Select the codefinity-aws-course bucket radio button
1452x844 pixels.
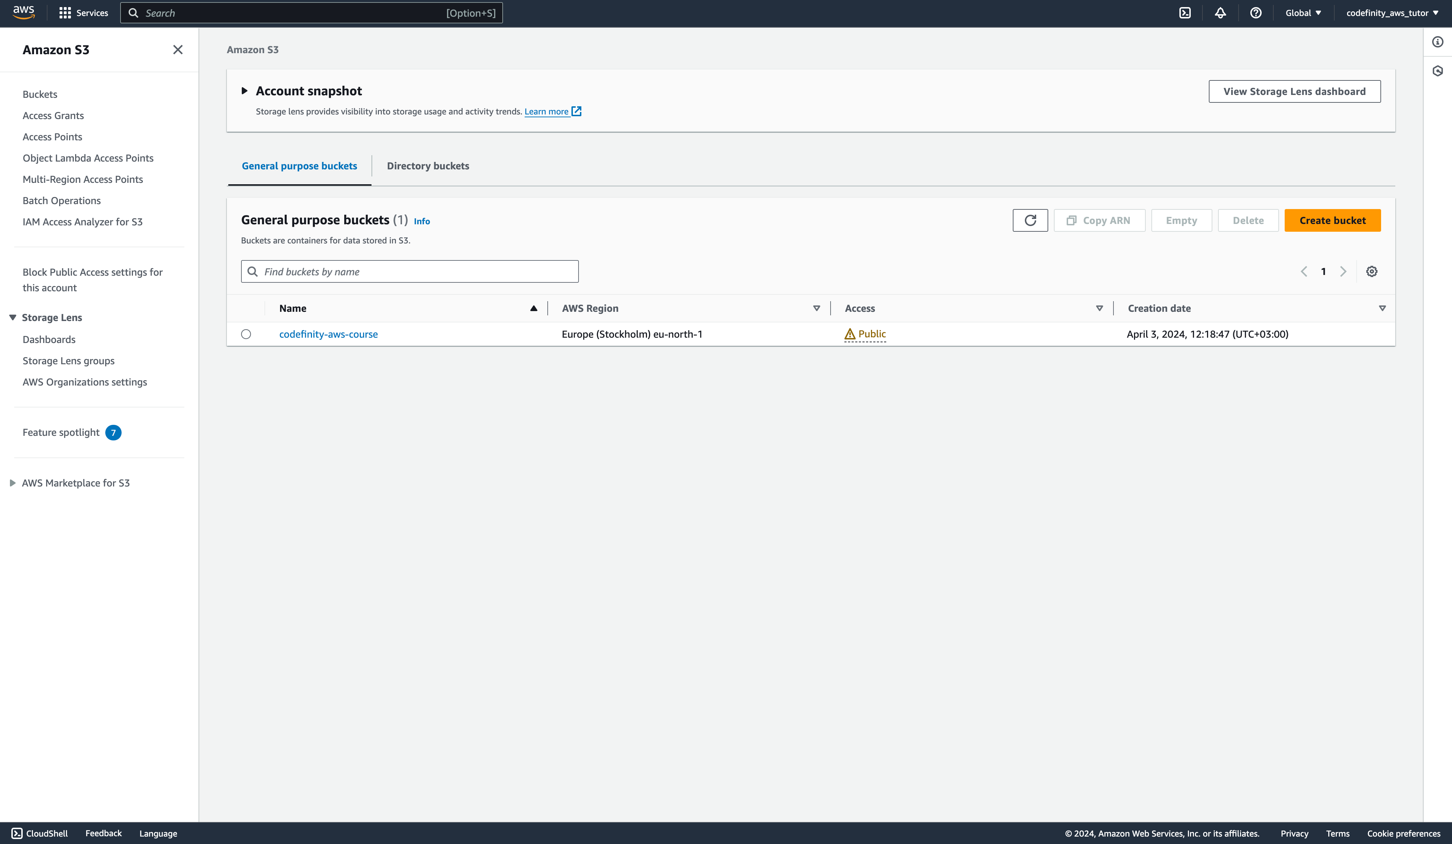(x=246, y=334)
